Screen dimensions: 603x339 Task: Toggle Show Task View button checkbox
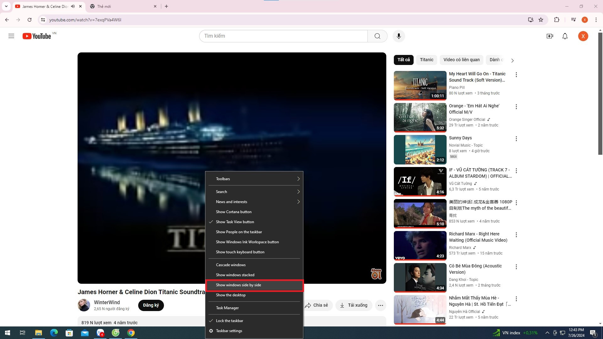click(235, 221)
